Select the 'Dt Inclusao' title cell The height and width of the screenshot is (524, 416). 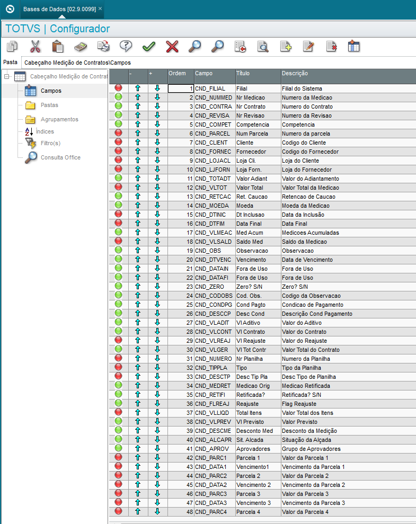point(258,215)
